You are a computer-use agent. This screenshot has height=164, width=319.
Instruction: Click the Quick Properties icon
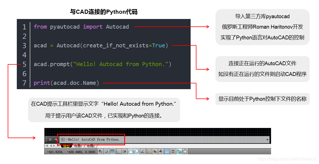(x=173, y=151)
